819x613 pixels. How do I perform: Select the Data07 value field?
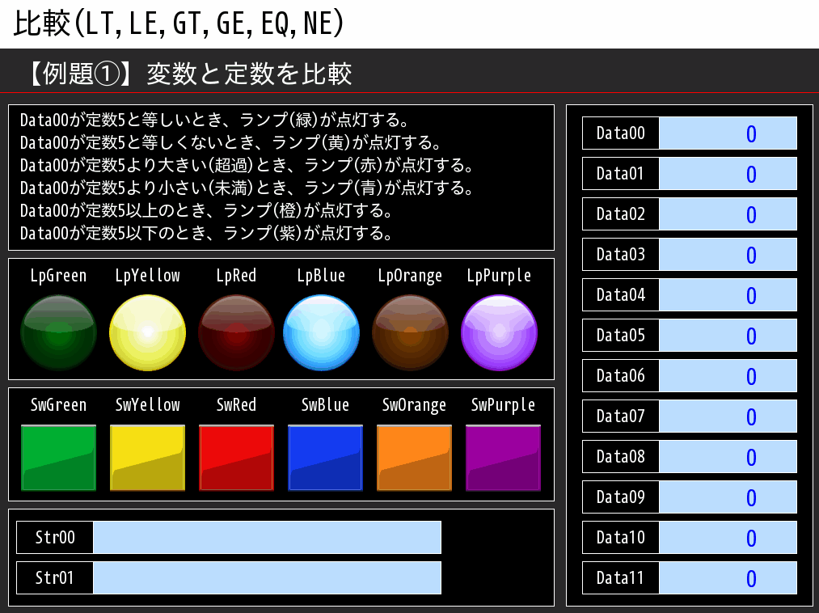728,416
